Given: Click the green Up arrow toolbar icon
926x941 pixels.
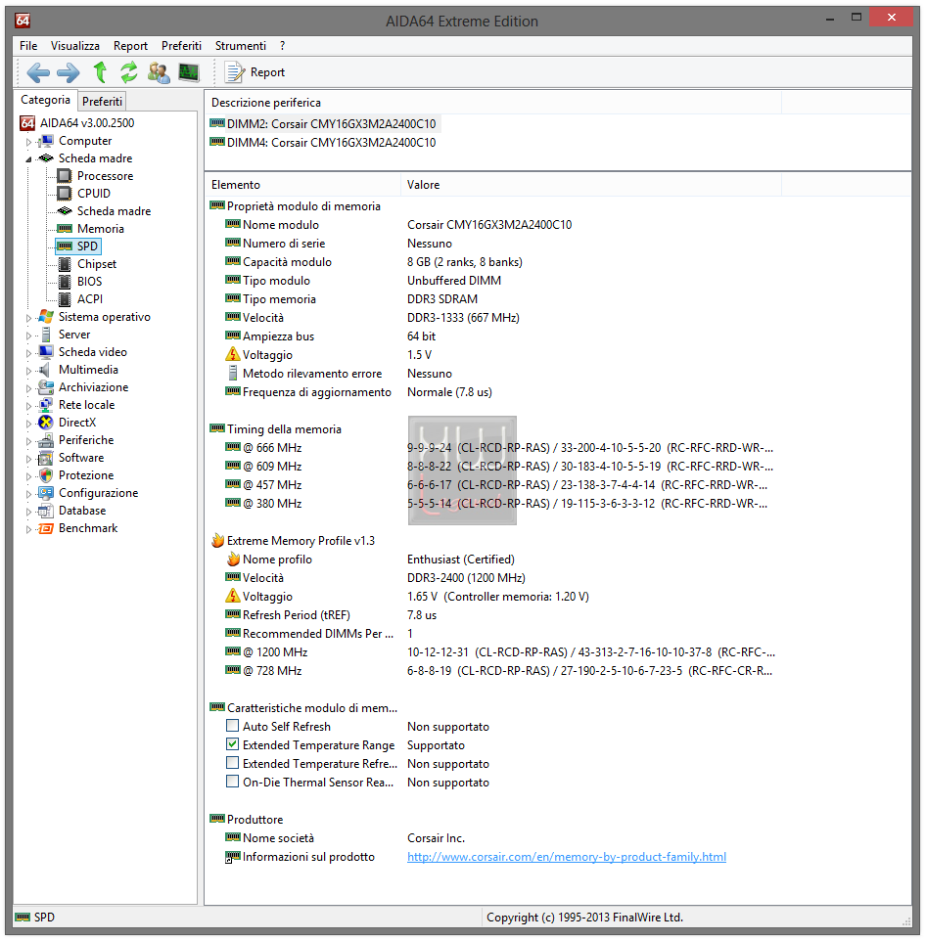Looking at the screenshot, I should 100,72.
